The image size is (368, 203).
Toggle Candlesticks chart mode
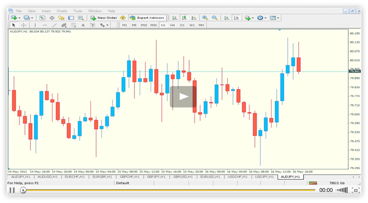(x=184, y=18)
